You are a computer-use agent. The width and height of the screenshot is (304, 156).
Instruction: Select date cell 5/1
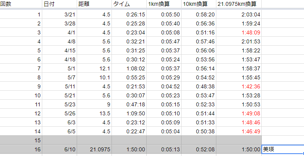click(x=59, y=68)
